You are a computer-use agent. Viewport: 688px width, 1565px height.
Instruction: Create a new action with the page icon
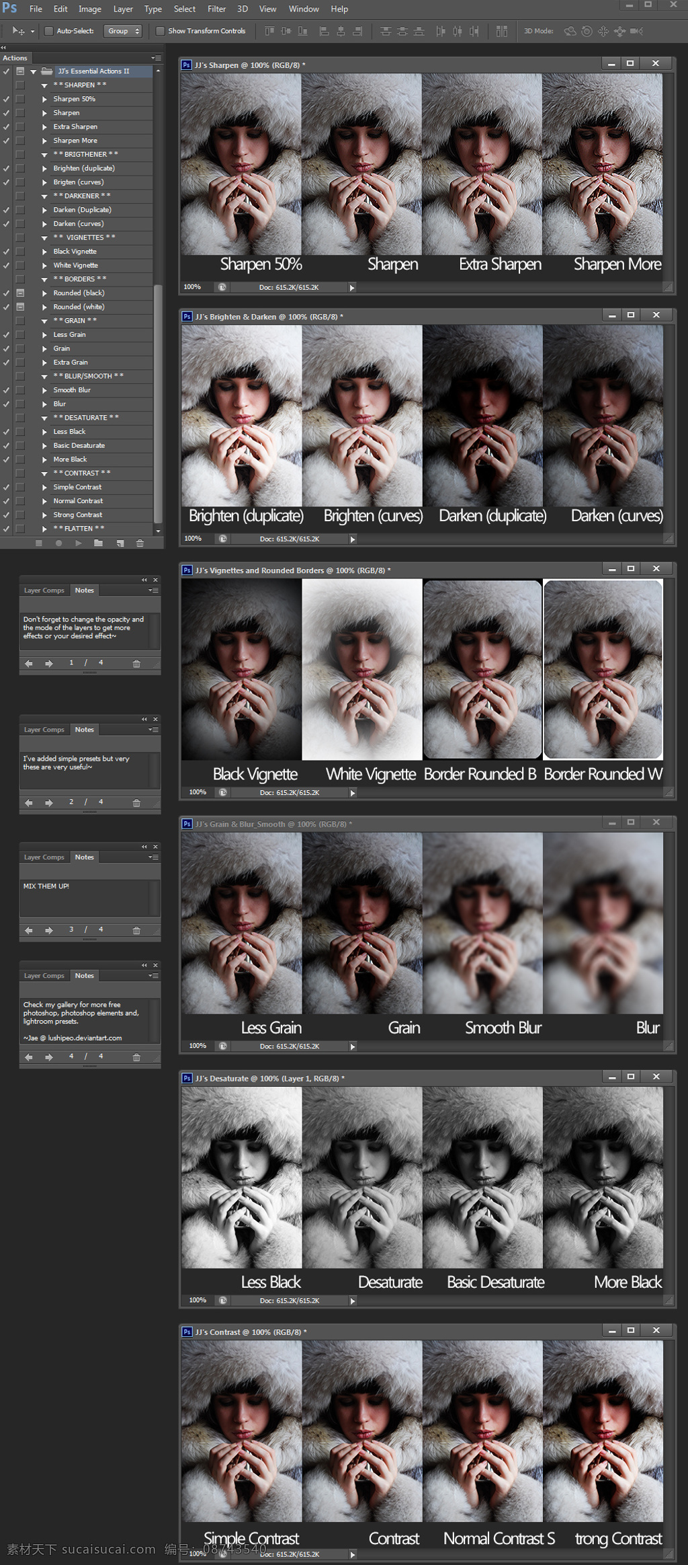click(x=120, y=543)
